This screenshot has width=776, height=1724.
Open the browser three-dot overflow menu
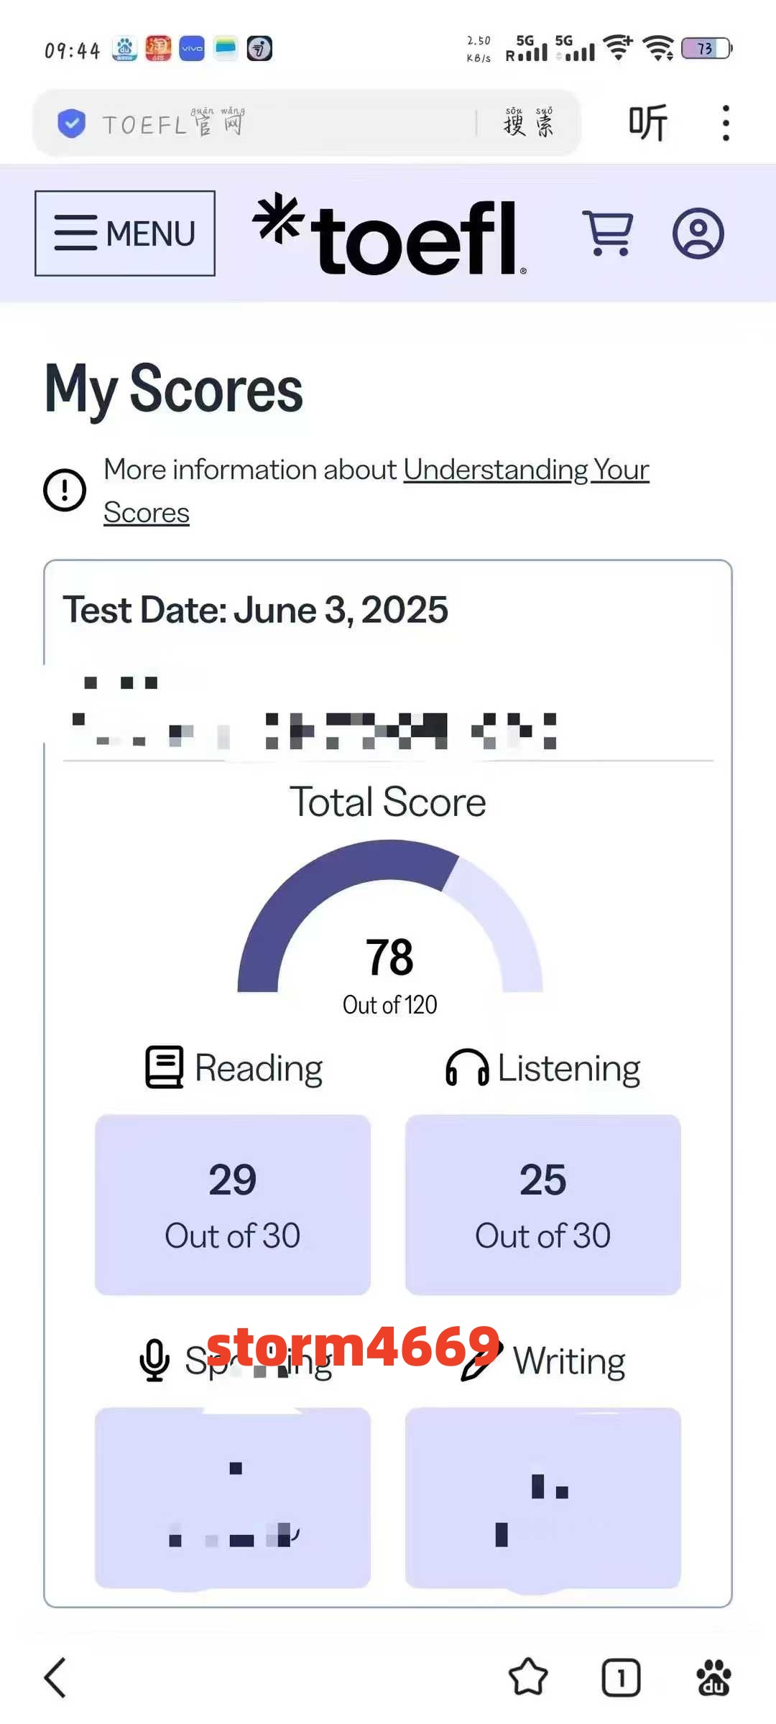pos(726,123)
